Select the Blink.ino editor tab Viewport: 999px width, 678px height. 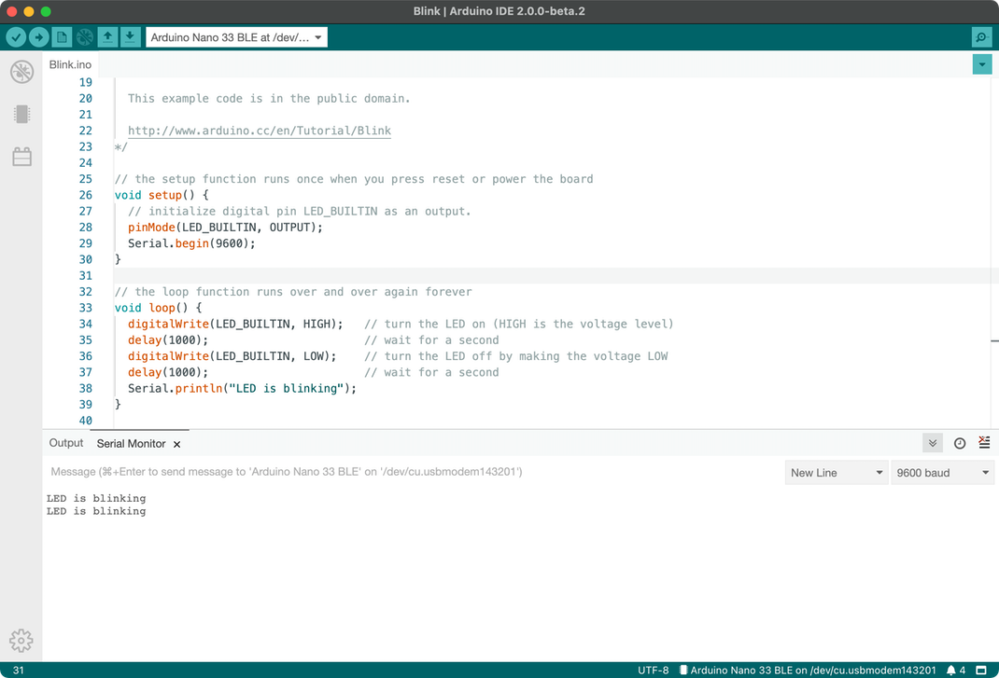[71, 64]
